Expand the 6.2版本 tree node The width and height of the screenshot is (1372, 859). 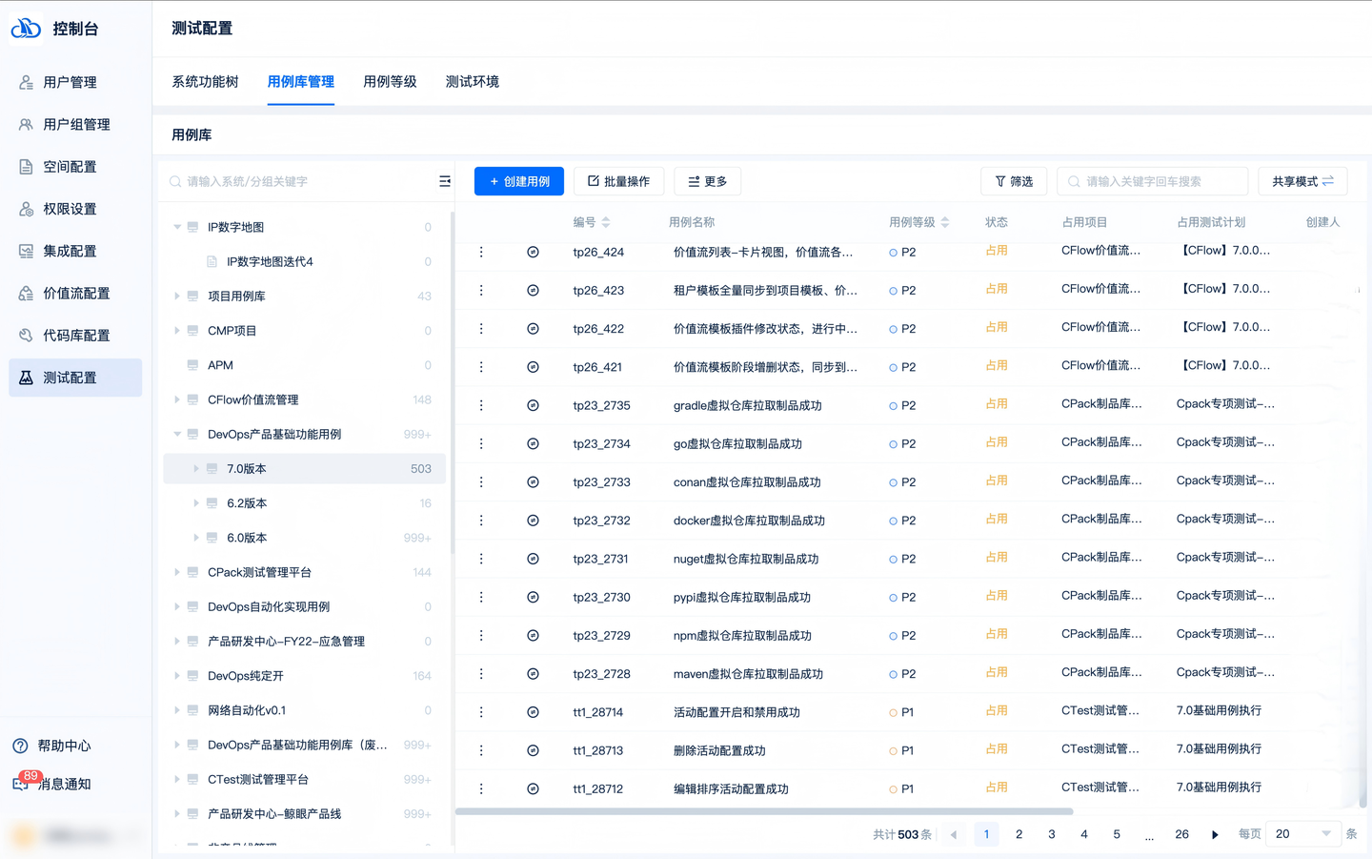tap(196, 503)
